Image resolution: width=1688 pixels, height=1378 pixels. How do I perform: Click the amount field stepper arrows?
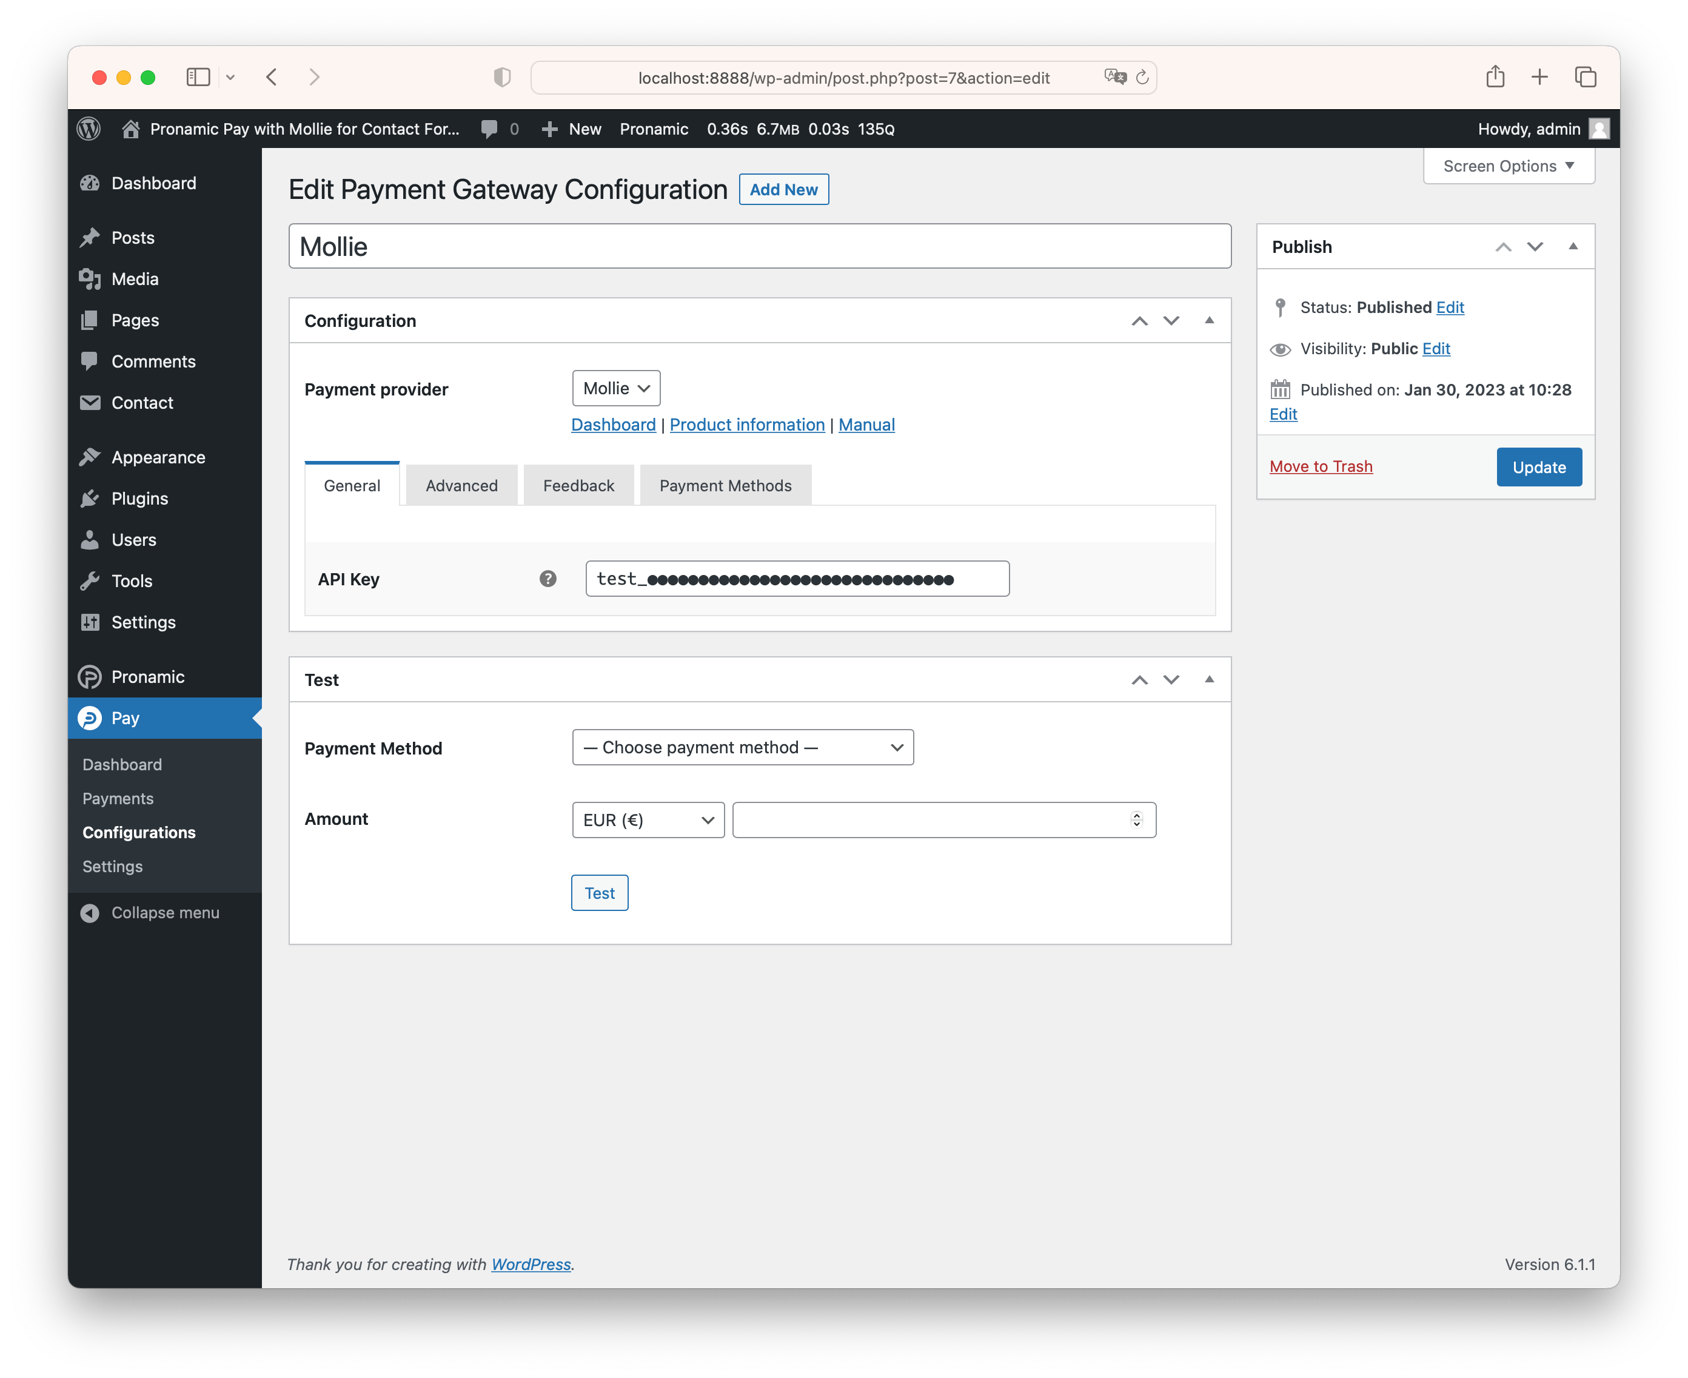click(x=1136, y=820)
